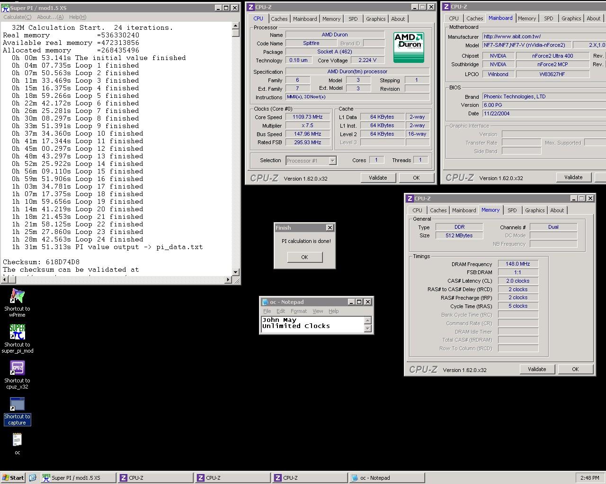This screenshot has height=484, width=606.
Task: Click the 'Unlimited Clocks' text in Notepad
Action: point(296,326)
